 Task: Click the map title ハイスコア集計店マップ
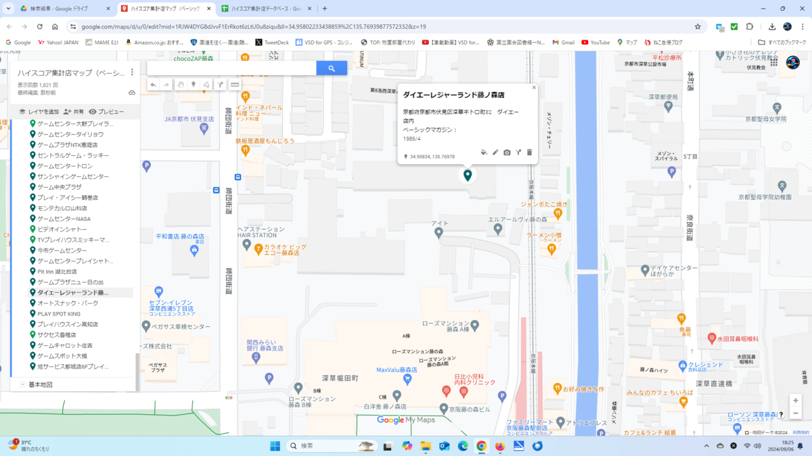(x=71, y=73)
